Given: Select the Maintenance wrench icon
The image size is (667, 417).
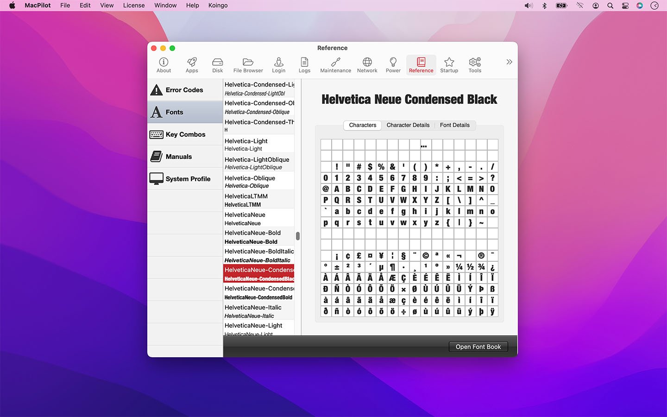Looking at the screenshot, I should tap(335, 65).
